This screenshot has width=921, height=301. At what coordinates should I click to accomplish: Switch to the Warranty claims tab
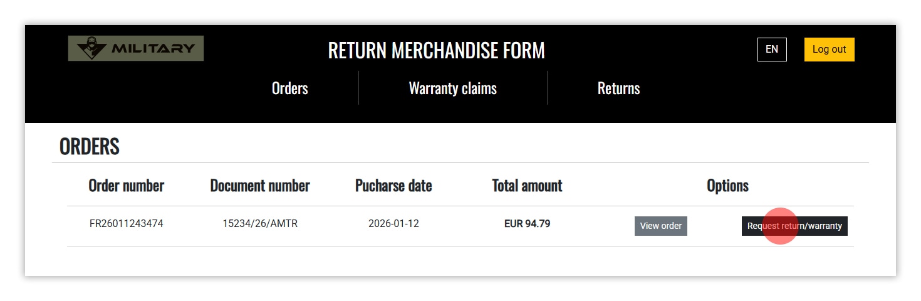(x=452, y=88)
